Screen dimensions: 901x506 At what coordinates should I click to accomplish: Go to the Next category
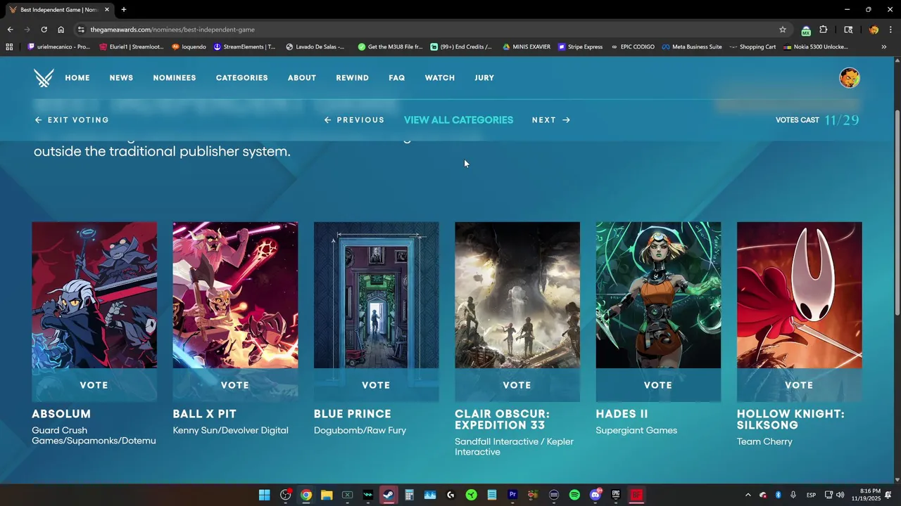[550, 120]
